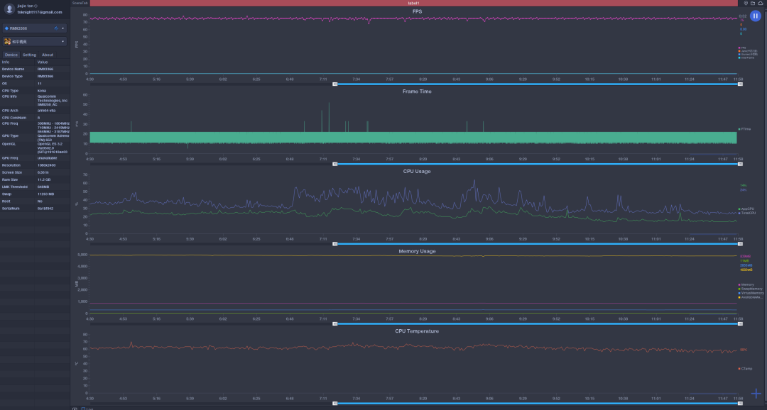Toggle CTemp series in CPU Temperature legend
The width and height of the screenshot is (767, 410).
(x=746, y=368)
